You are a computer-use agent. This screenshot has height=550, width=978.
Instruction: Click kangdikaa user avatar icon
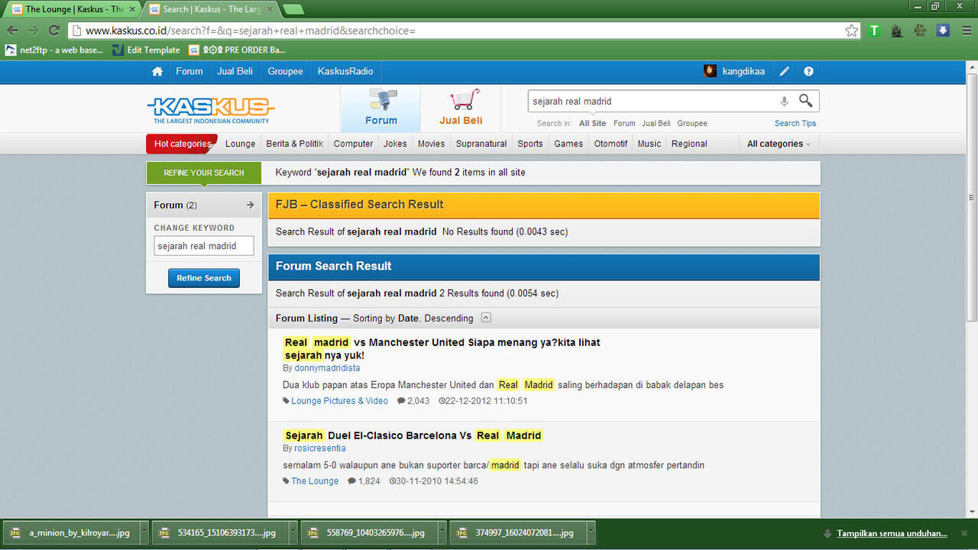(x=710, y=71)
